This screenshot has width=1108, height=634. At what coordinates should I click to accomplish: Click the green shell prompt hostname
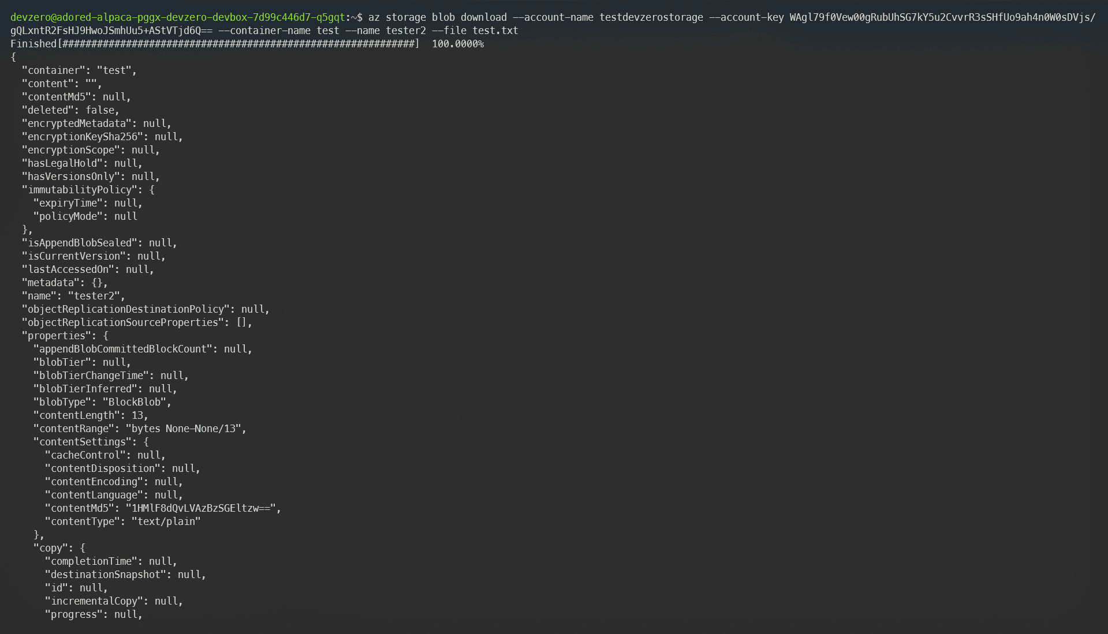[x=177, y=17]
